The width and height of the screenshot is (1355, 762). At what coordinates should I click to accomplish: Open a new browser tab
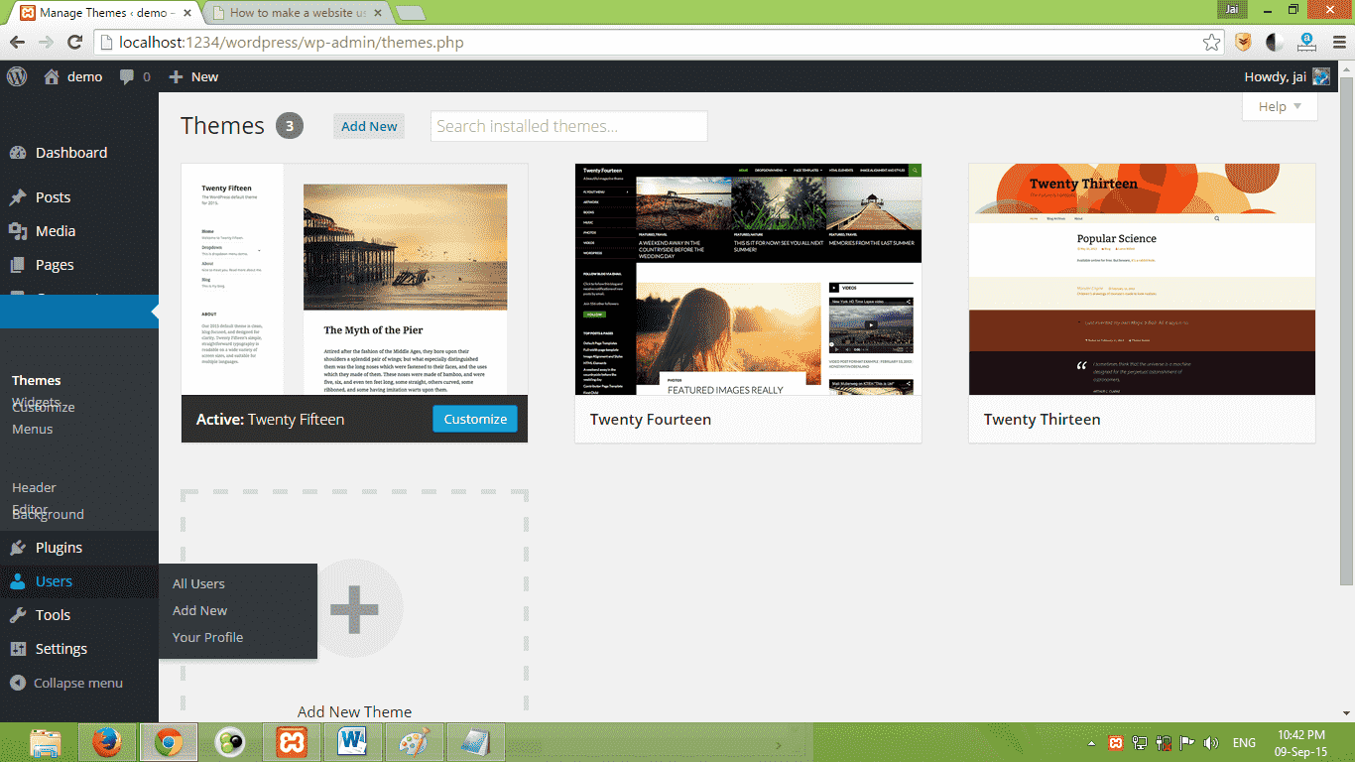(410, 13)
